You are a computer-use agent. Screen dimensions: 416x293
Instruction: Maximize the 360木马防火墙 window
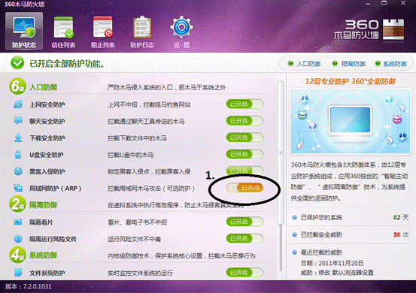384,3
